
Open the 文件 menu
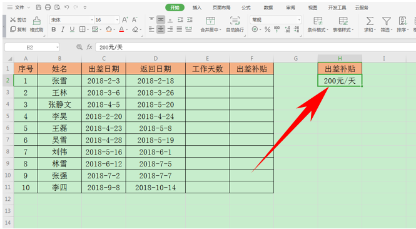click(x=19, y=8)
